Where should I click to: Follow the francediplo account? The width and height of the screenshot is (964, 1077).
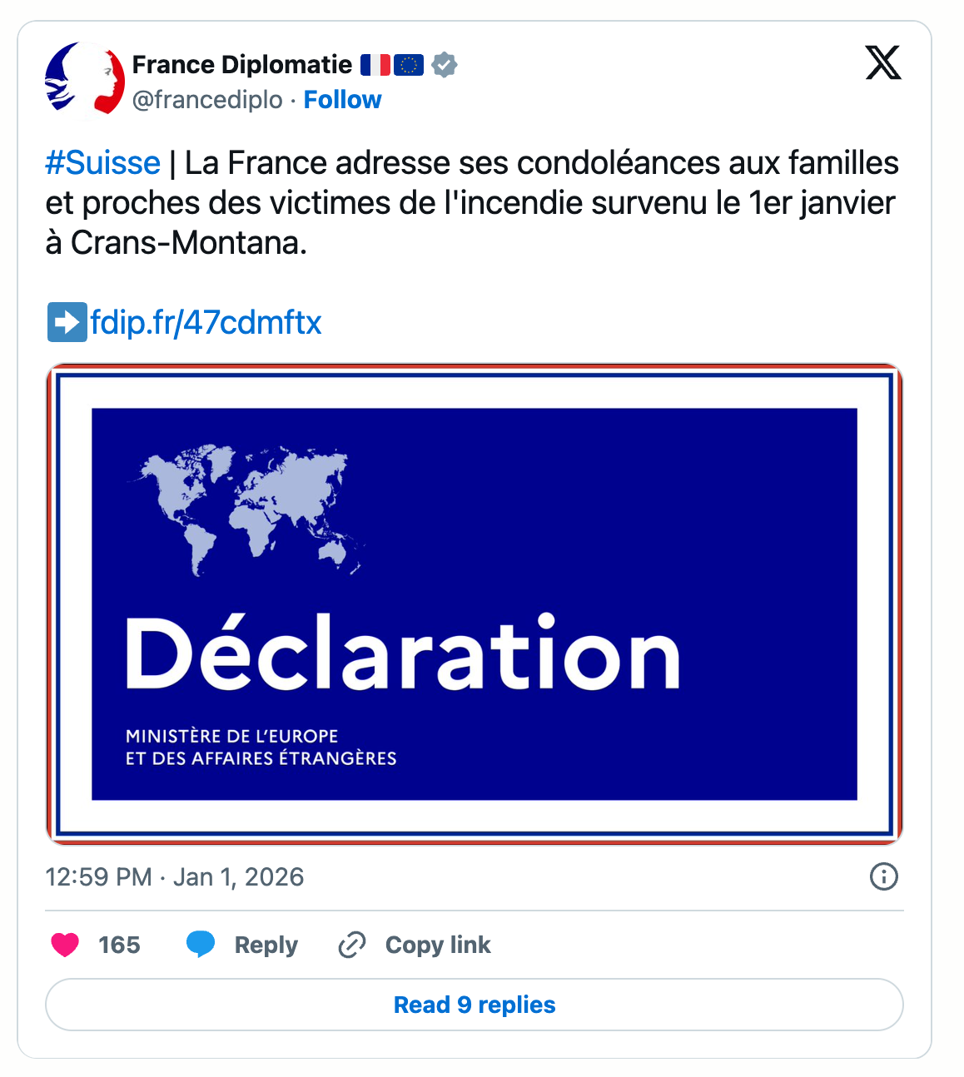[342, 100]
